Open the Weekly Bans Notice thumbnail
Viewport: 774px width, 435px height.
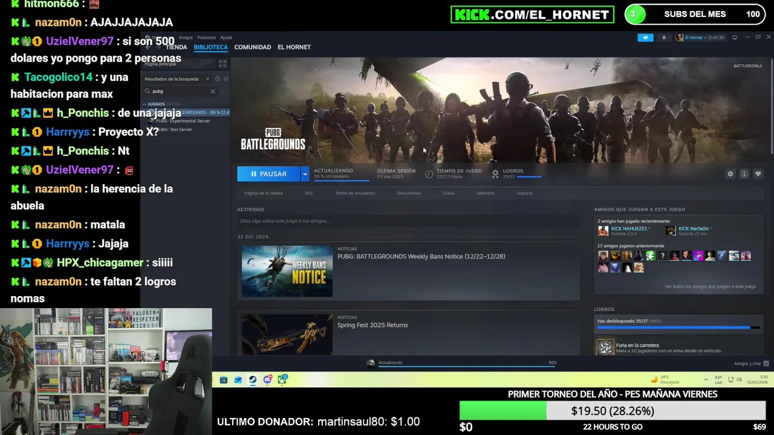[287, 271]
